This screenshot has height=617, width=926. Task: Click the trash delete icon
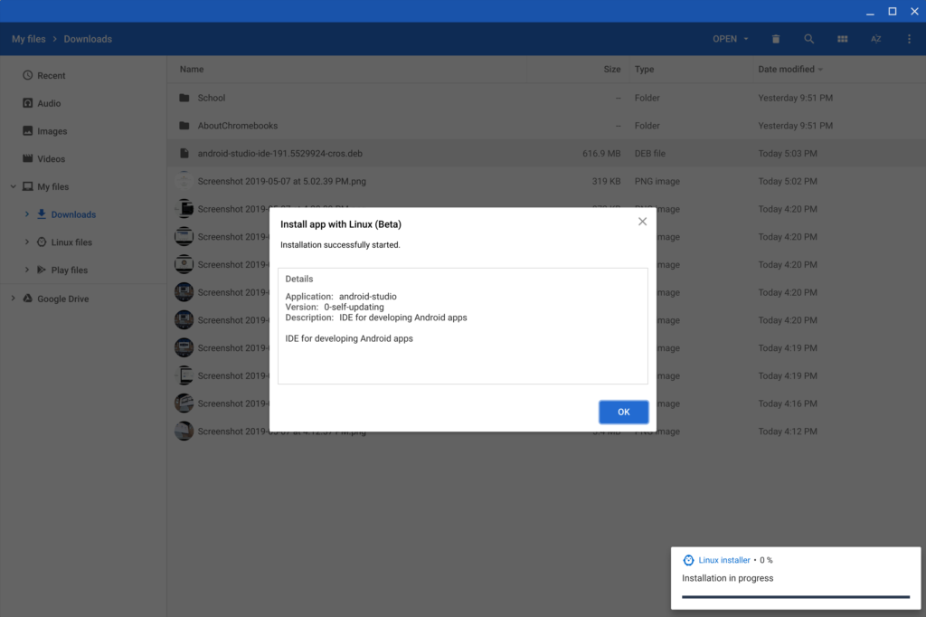tap(776, 39)
